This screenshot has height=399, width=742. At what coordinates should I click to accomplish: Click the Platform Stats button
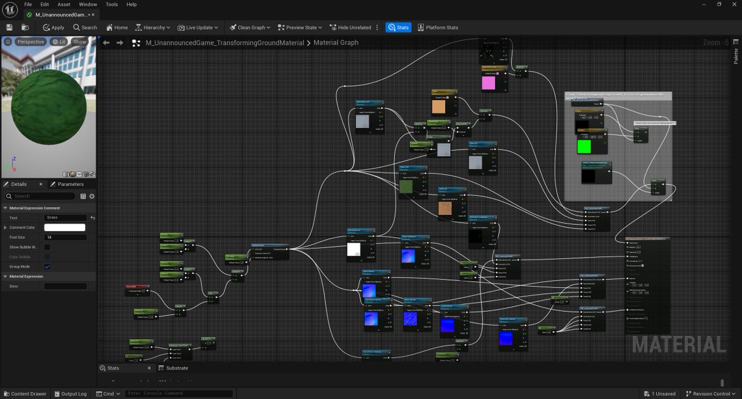click(438, 27)
